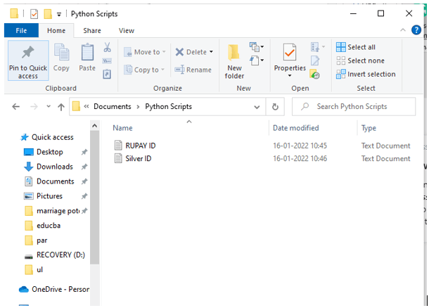Expand the Properties dropdown arrow
This screenshot has width=429, height=308.
(290, 75)
